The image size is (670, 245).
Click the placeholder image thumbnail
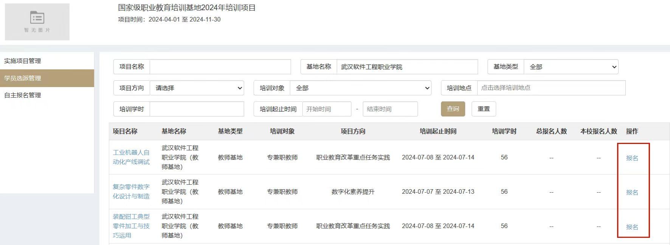click(37, 22)
